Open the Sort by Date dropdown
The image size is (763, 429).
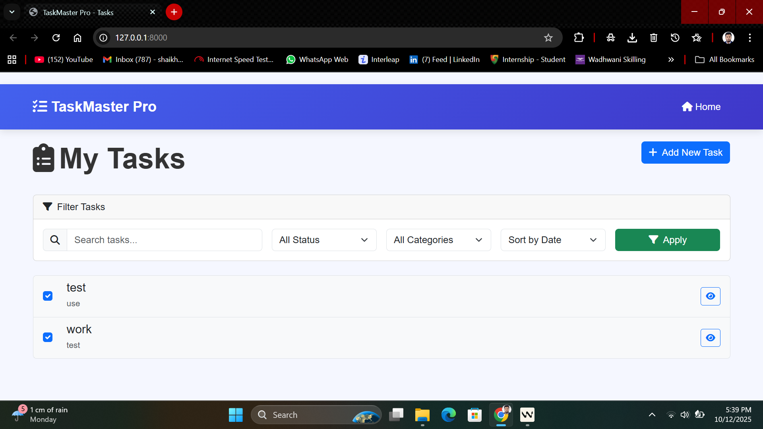[x=553, y=240]
